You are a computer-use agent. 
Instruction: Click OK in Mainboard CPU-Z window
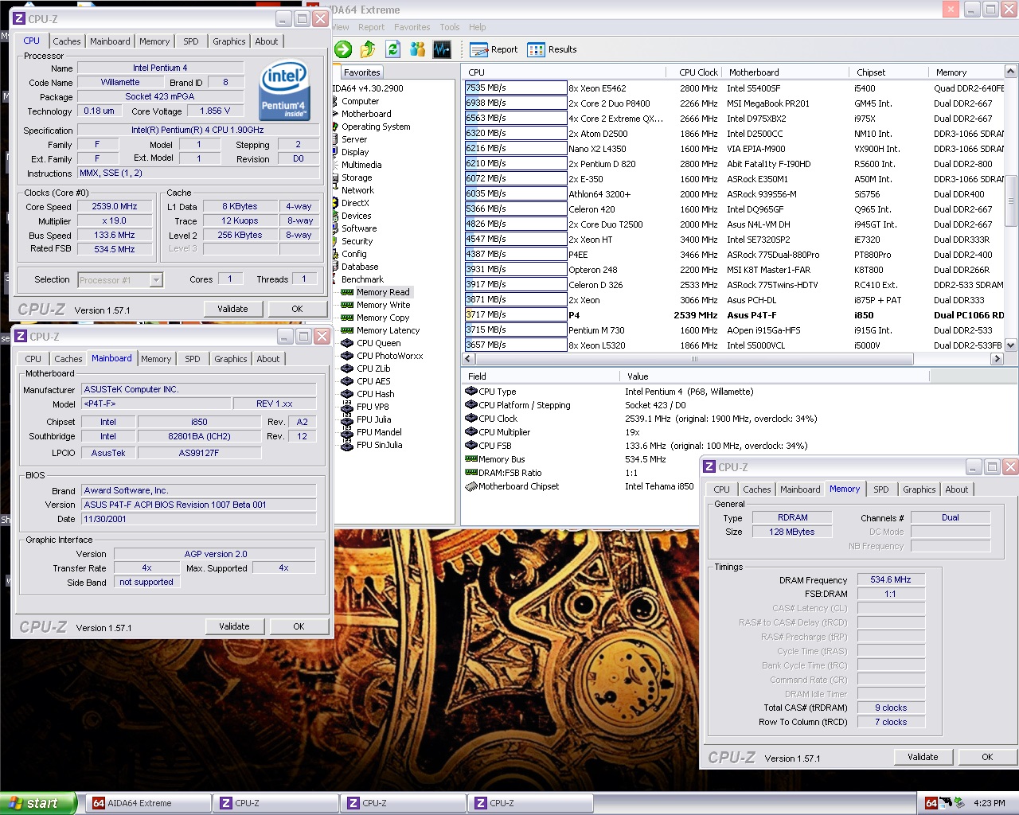click(299, 626)
